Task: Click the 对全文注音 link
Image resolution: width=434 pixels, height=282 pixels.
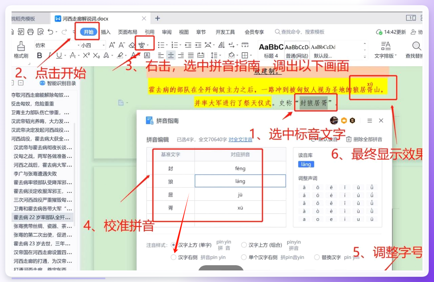Action: (240, 139)
